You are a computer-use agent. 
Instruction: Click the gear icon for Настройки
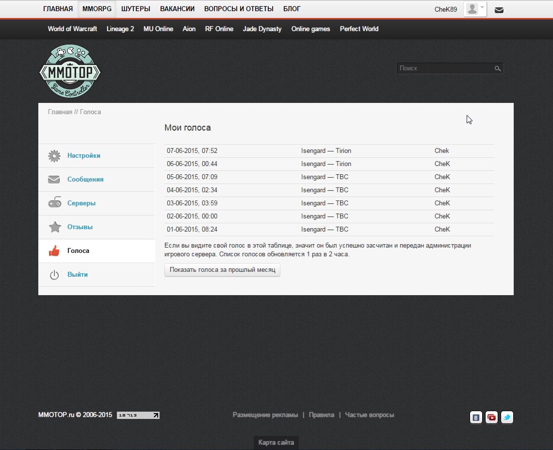(x=54, y=156)
